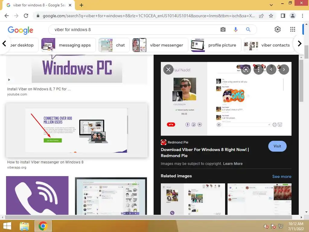Click the Google logo

pyautogui.click(x=20, y=30)
